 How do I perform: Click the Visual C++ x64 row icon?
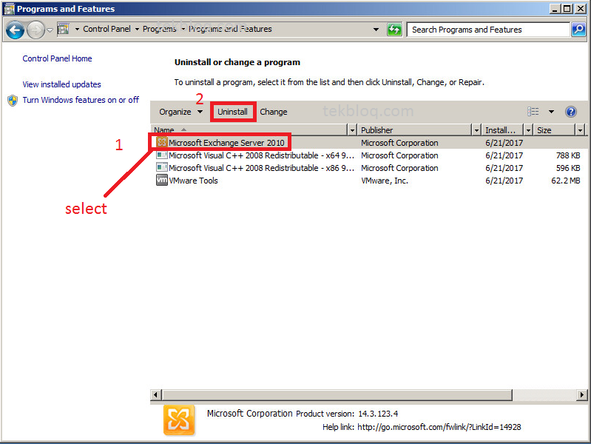tap(162, 155)
